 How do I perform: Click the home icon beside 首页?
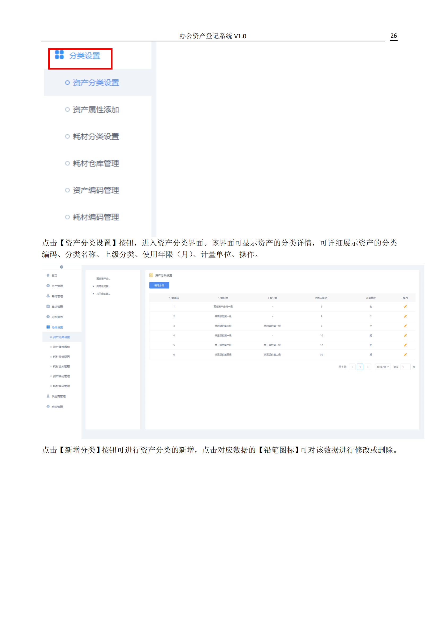click(48, 275)
